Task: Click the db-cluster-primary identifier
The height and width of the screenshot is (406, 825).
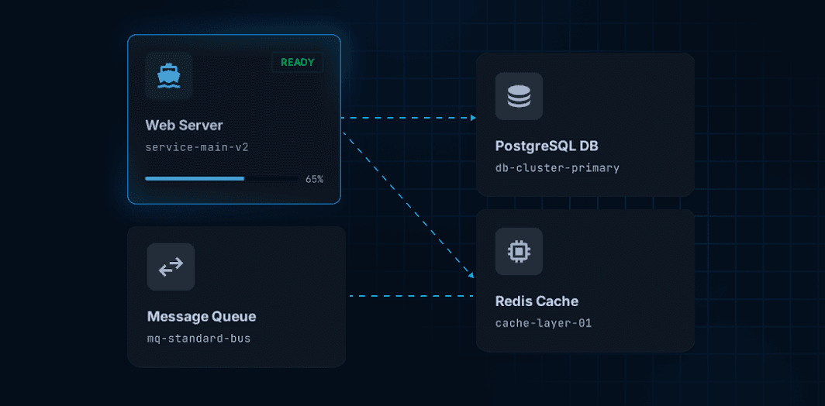Action: [557, 168]
